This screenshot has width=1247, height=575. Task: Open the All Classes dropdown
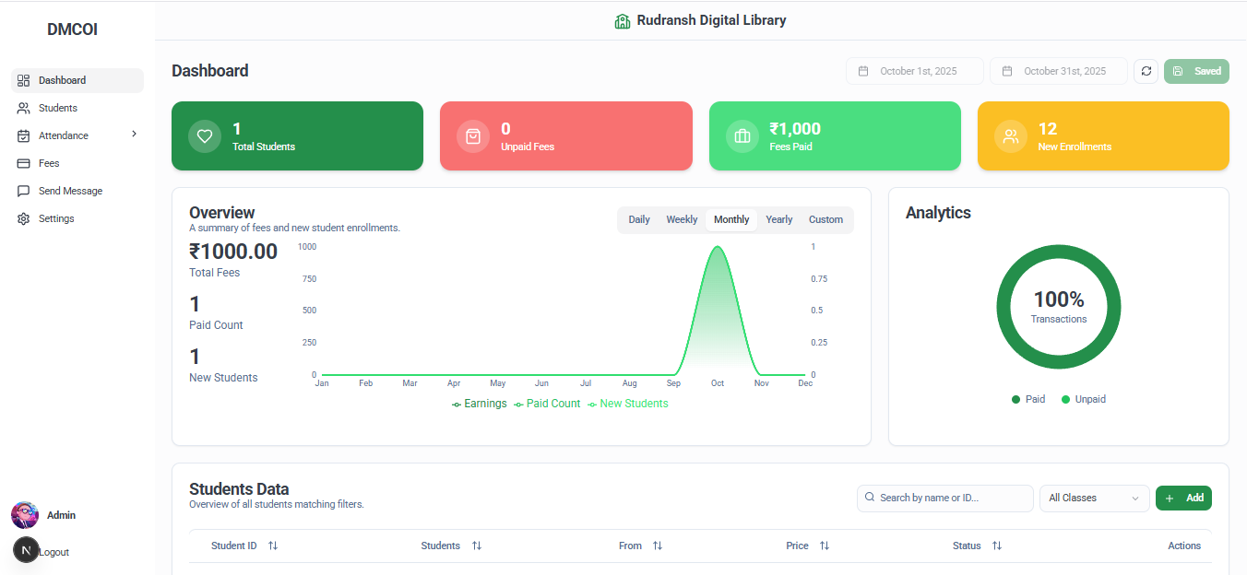coord(1094,498)
